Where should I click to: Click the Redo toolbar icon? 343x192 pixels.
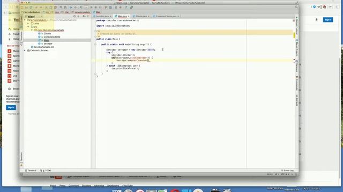click(x=41, y=7)
